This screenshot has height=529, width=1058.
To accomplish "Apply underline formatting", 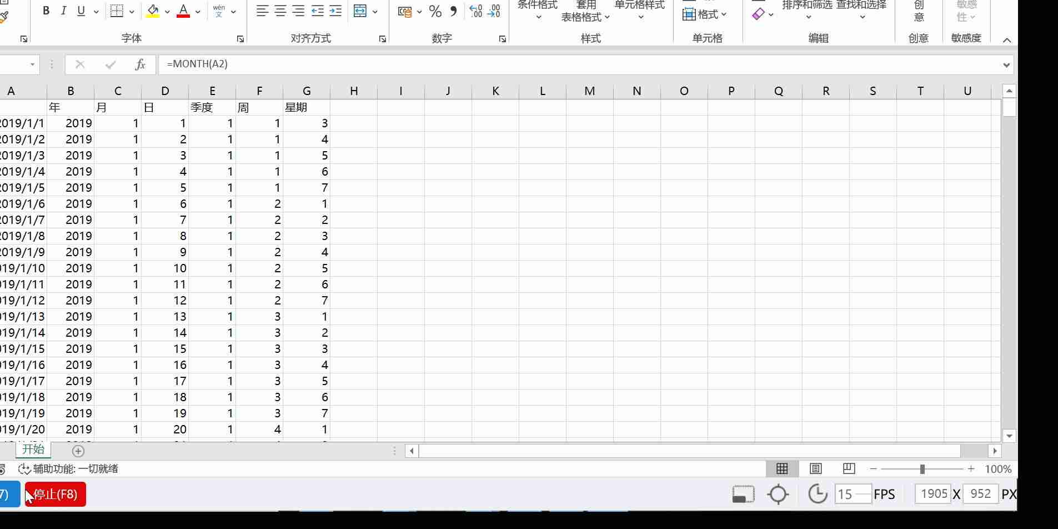I will [x=81, y=11].
